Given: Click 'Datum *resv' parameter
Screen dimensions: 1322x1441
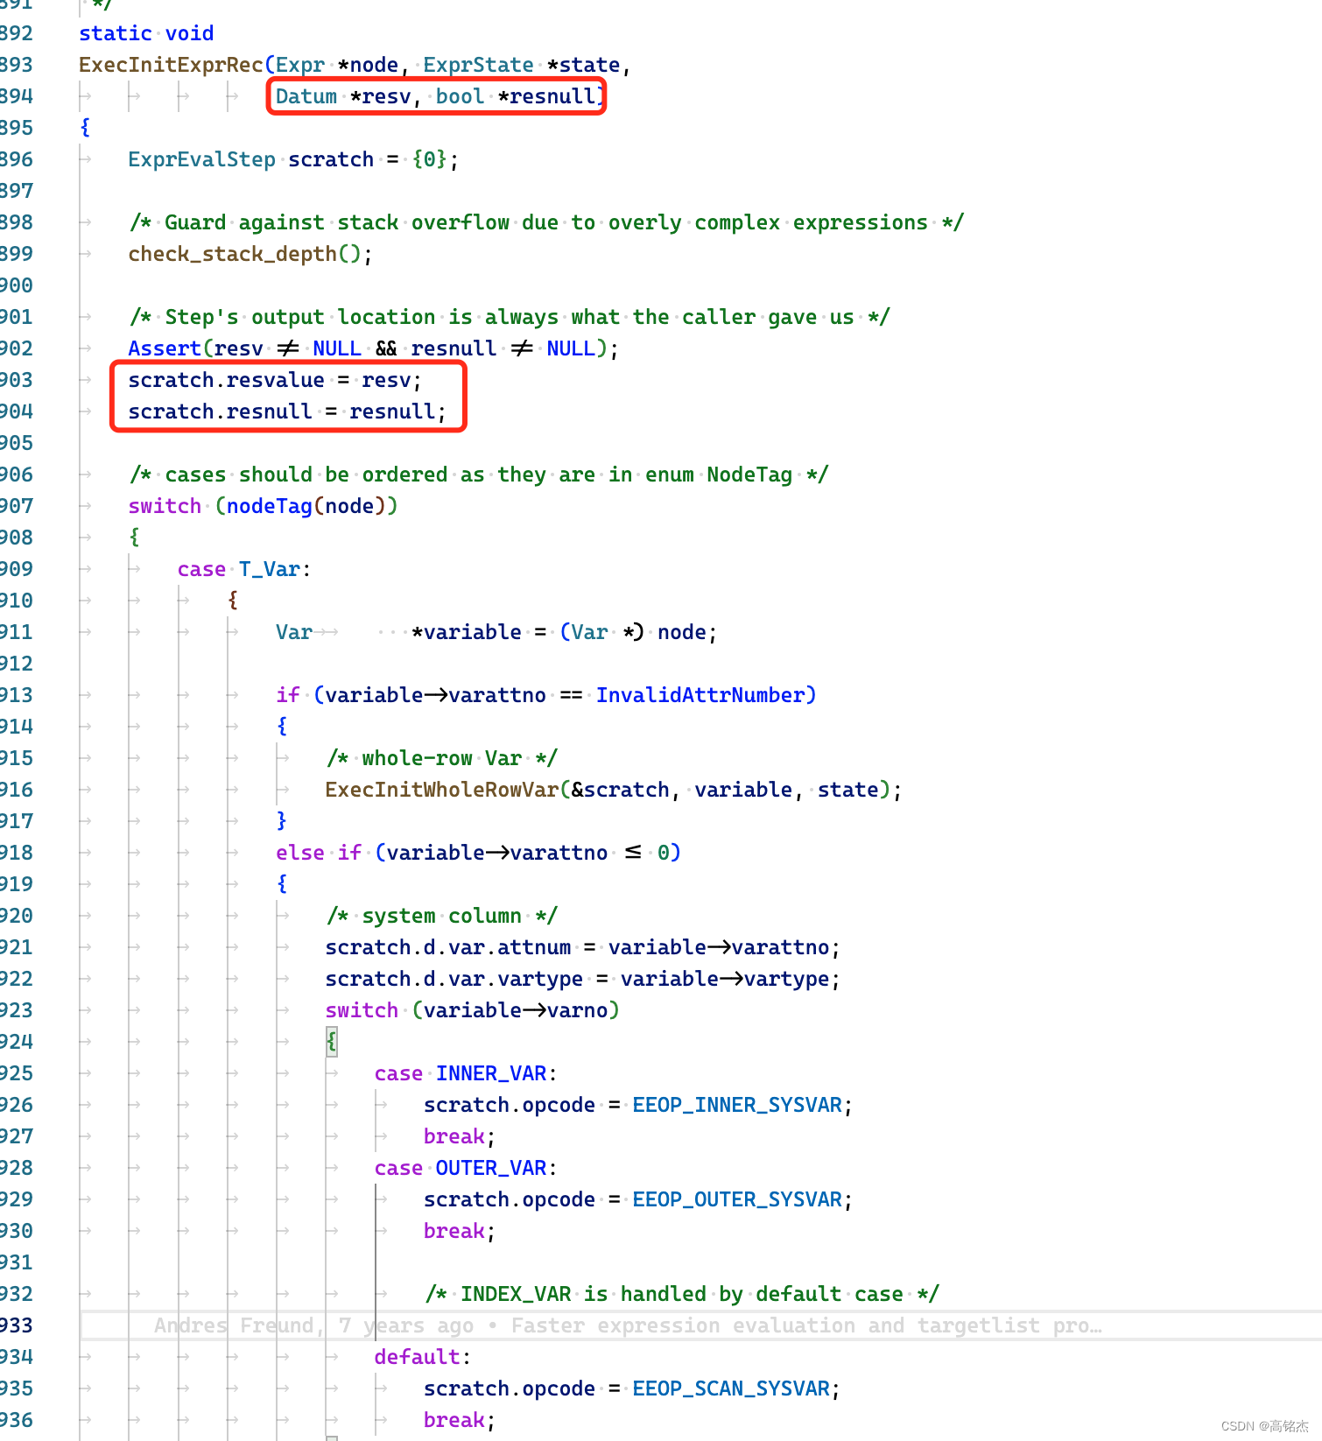Looking at the screenshot, I should coord(342,96).
